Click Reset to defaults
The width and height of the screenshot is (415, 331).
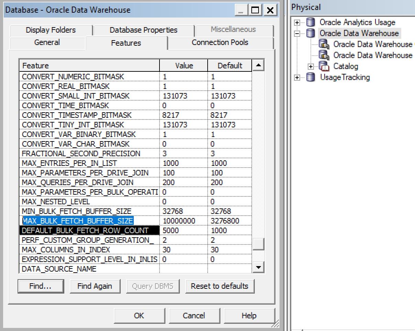point(220,286)
